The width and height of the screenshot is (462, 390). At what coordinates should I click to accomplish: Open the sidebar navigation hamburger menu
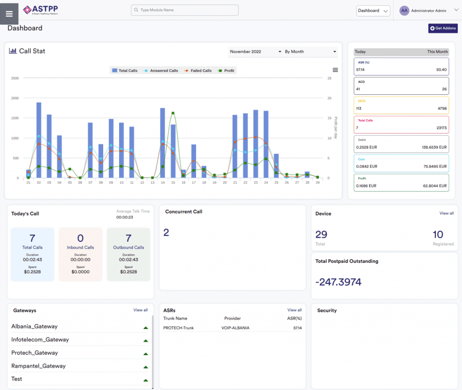pos(9,13)
